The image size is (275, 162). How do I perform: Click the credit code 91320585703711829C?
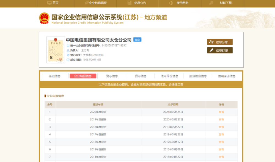(114, 46)
